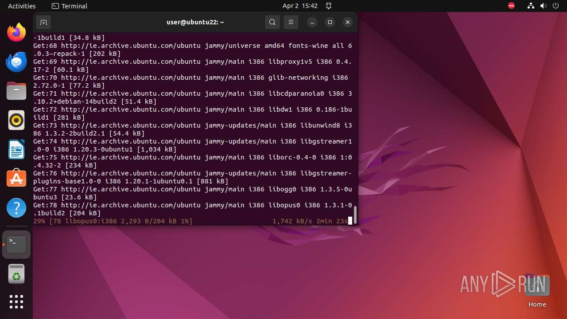Click the Get:78 libopus0 line
This screenshot has width=567, height=319.
coord(193,209)
